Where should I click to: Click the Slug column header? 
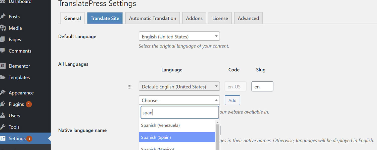[x=261, y=70]
